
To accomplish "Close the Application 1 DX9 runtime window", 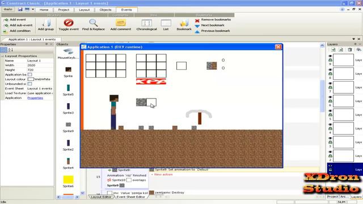I will pos(278,47).
